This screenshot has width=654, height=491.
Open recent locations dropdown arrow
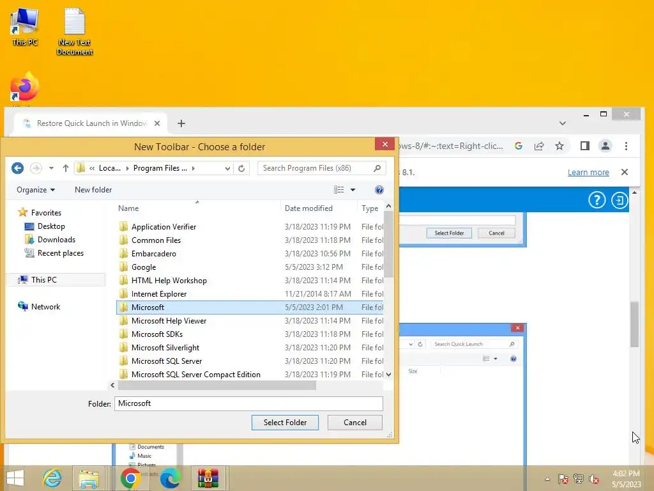[x=51, y=168]
